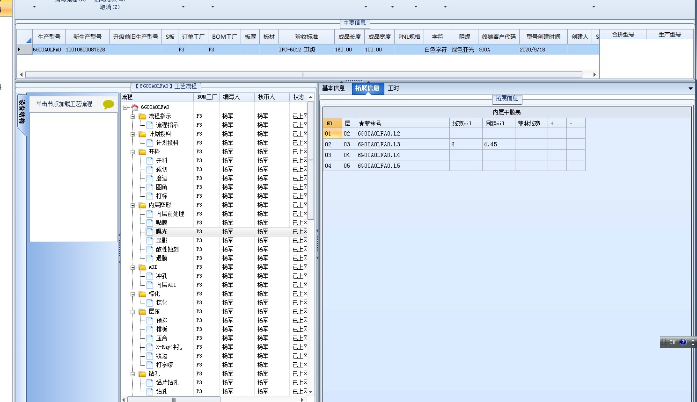
Task: Sort by the 生产型号 column header in main info
Action: [x=49, y=36]
